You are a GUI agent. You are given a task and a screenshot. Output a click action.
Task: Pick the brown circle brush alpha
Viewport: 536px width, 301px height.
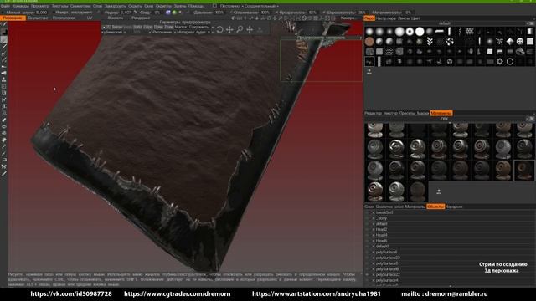[369, 42]
